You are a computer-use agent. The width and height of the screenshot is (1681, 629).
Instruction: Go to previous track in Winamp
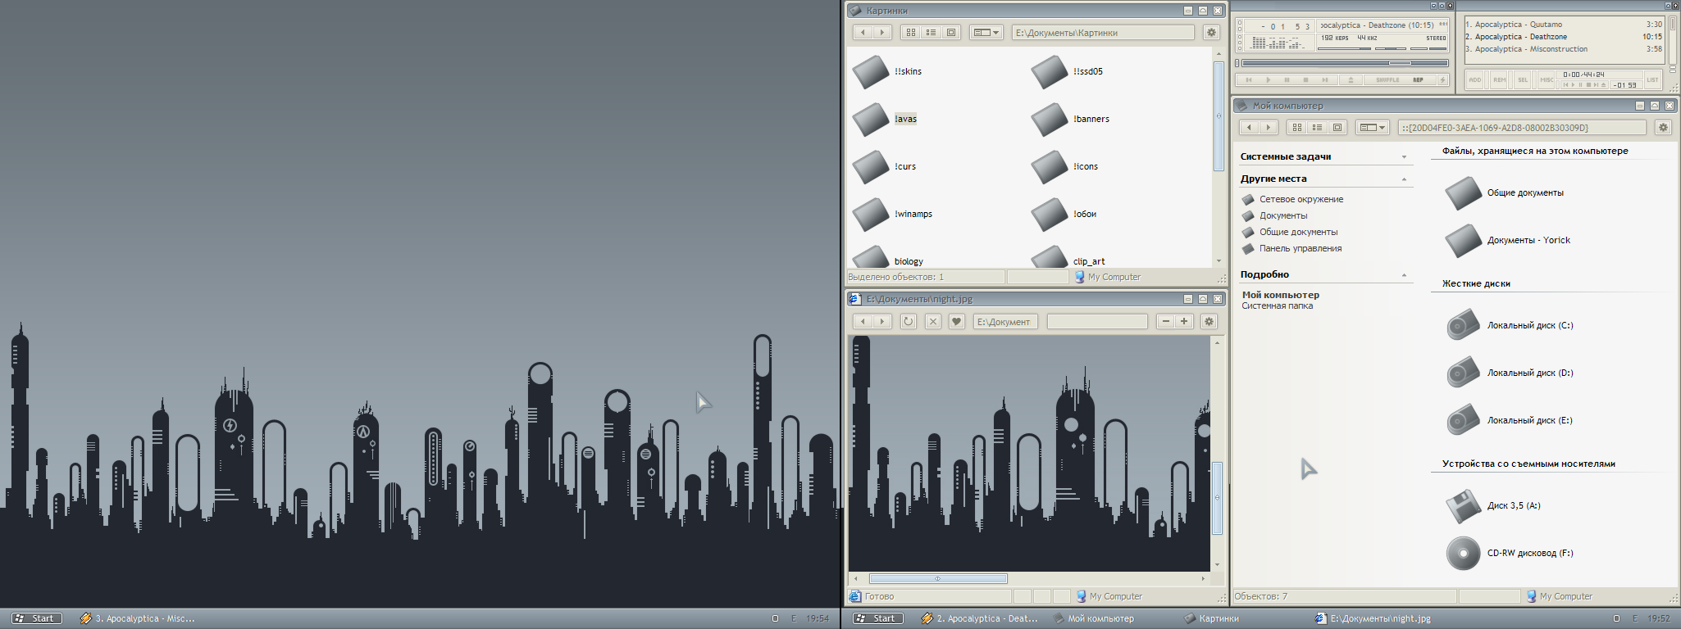pos(1249,79)
